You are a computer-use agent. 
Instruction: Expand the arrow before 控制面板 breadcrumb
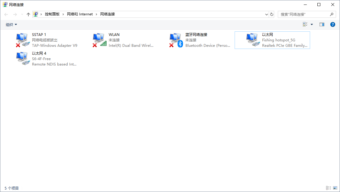point(41,14)
